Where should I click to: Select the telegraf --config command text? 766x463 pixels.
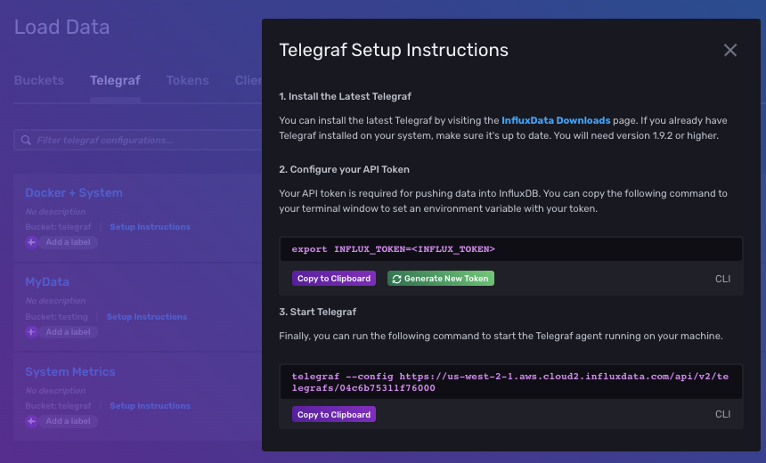click(x=510, y=382)
